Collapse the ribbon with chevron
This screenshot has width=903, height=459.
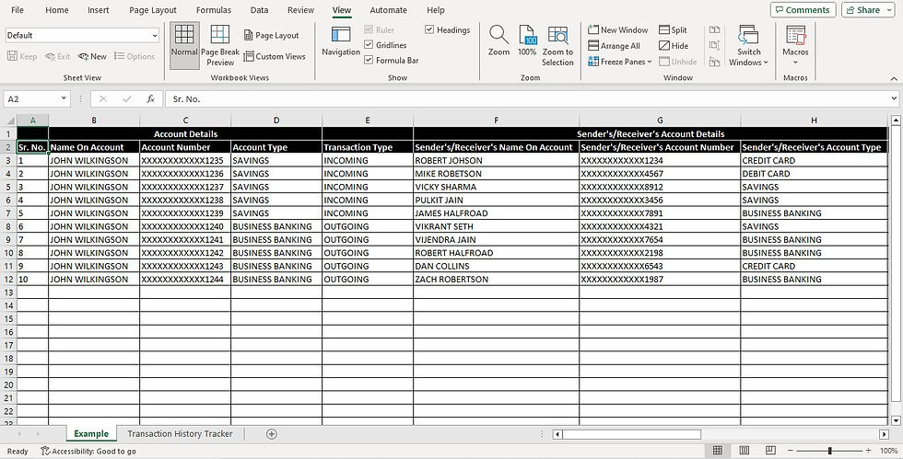tap(894, 78)
